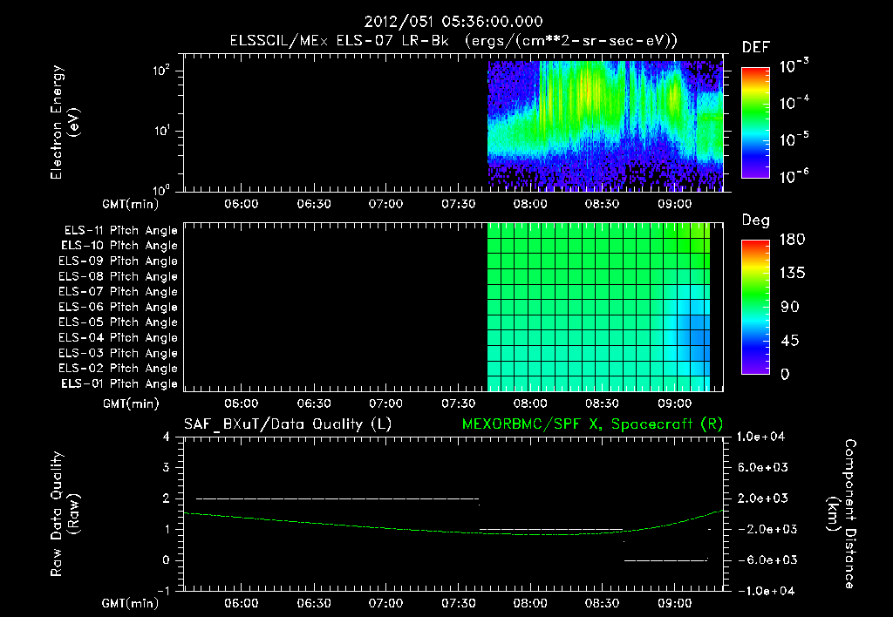893x617 pixels.
Task: Click 06:00 on the data quality time axis
Action: pyautogui.click(x=241, y=603)
